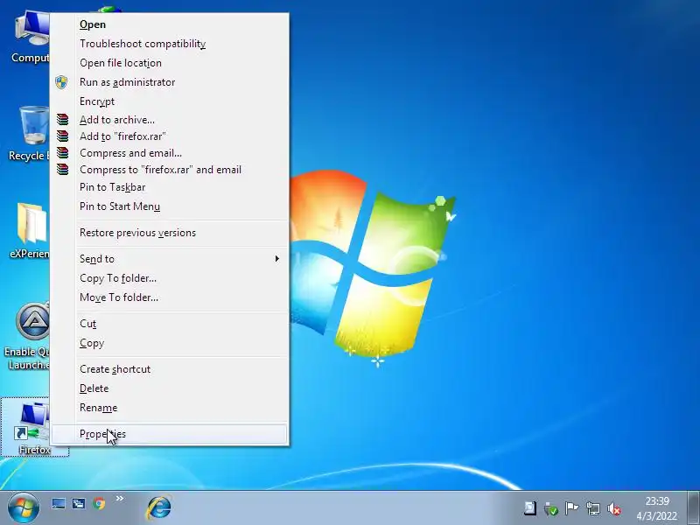
Task: Choose Run as administrator
Action: 170,82
